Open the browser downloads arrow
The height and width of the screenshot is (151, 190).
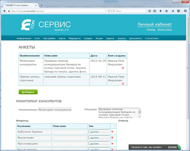pos(161,11)
